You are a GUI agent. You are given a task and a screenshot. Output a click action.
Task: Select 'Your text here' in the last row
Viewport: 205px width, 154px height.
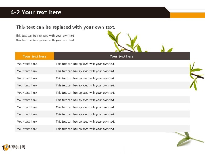point(27,129)
